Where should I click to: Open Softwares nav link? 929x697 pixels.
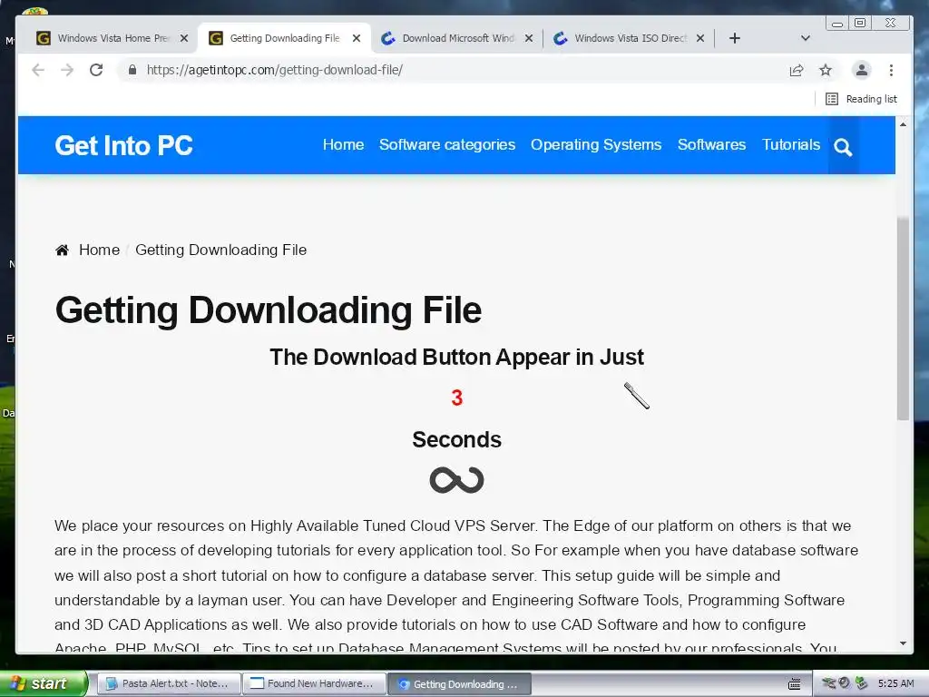point(711,144)
